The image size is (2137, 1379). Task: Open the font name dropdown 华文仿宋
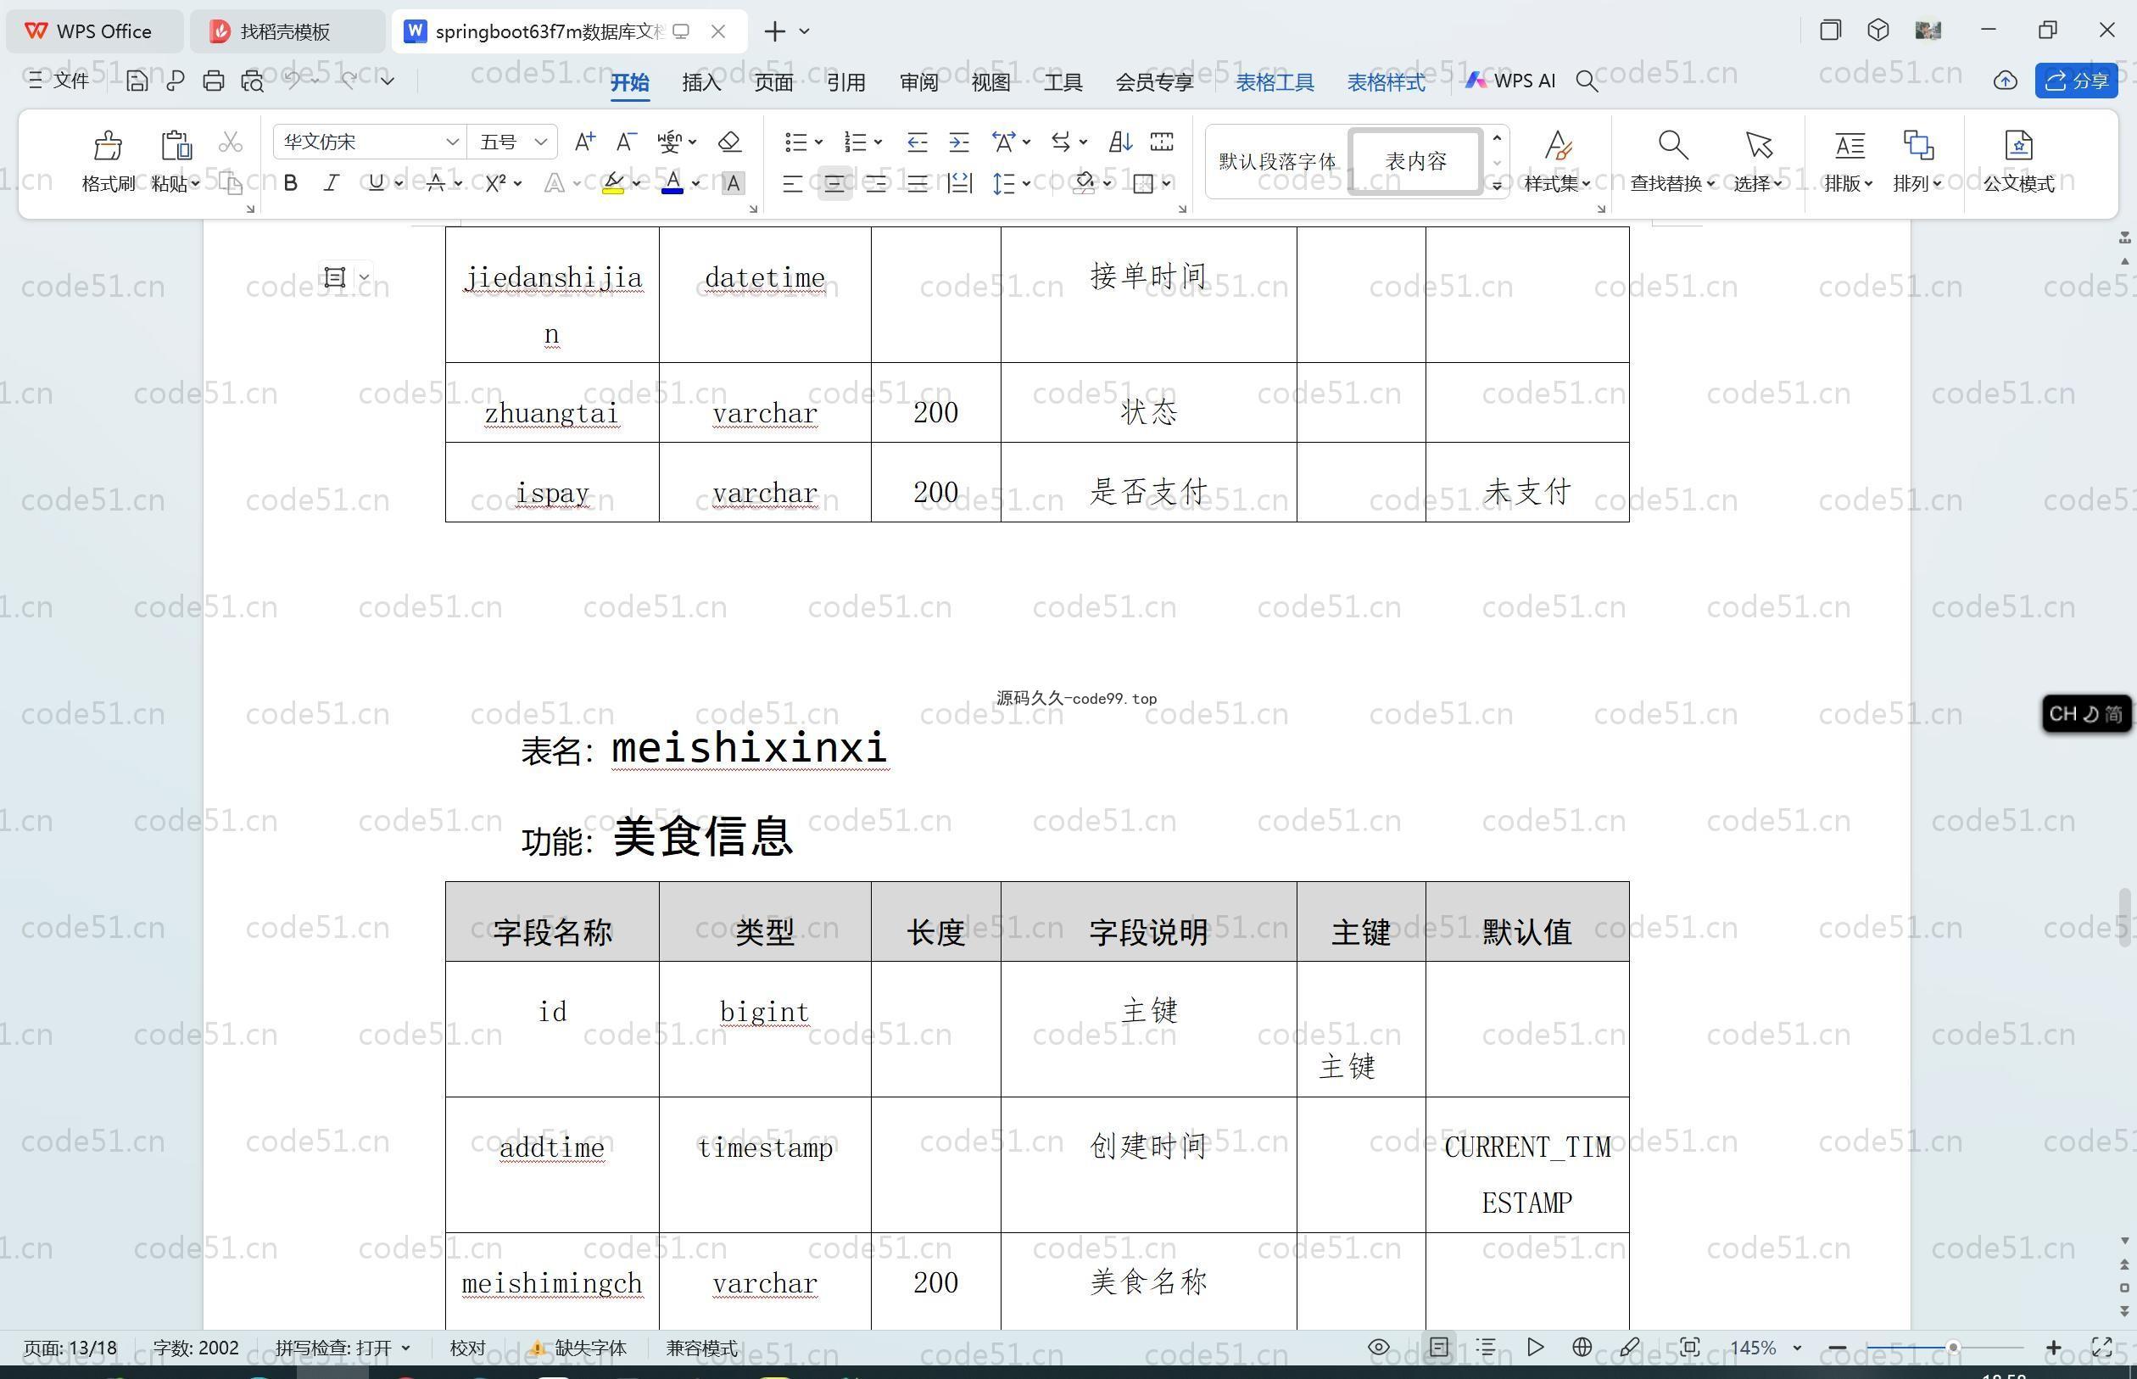[x=452, y=142]
